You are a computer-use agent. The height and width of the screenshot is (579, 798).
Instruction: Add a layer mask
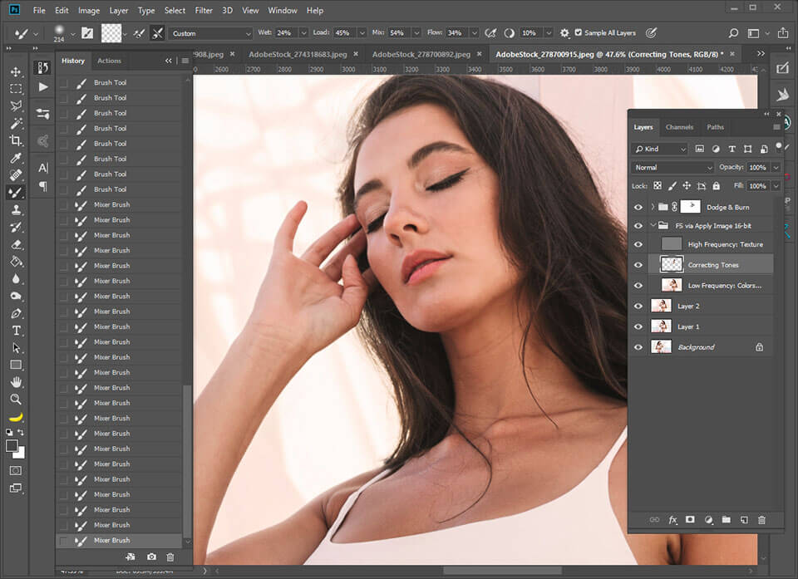coord(690,520)
